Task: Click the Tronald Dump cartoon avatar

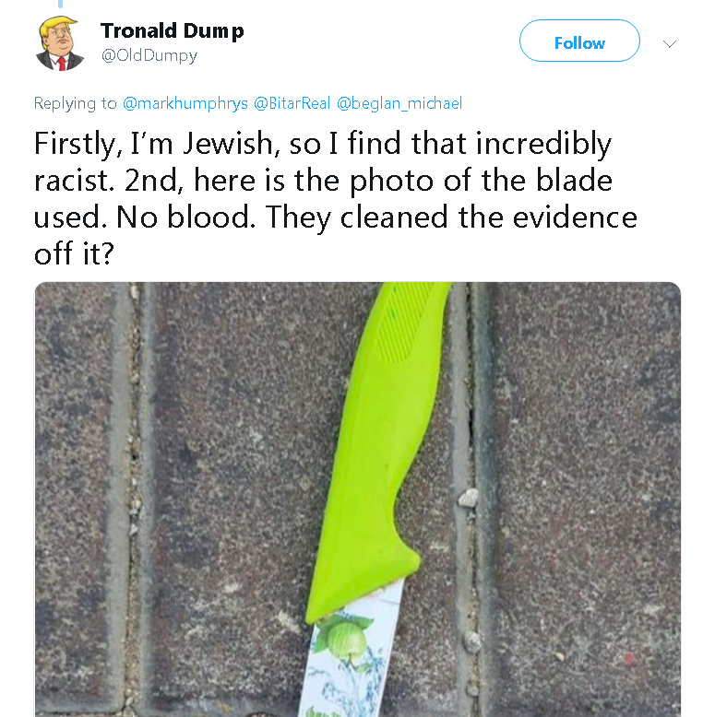Action: [60, 43]
